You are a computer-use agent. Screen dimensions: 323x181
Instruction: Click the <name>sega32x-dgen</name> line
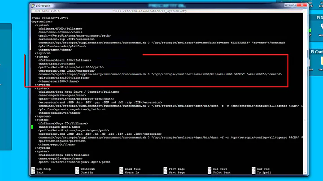(x=61, y=159)
